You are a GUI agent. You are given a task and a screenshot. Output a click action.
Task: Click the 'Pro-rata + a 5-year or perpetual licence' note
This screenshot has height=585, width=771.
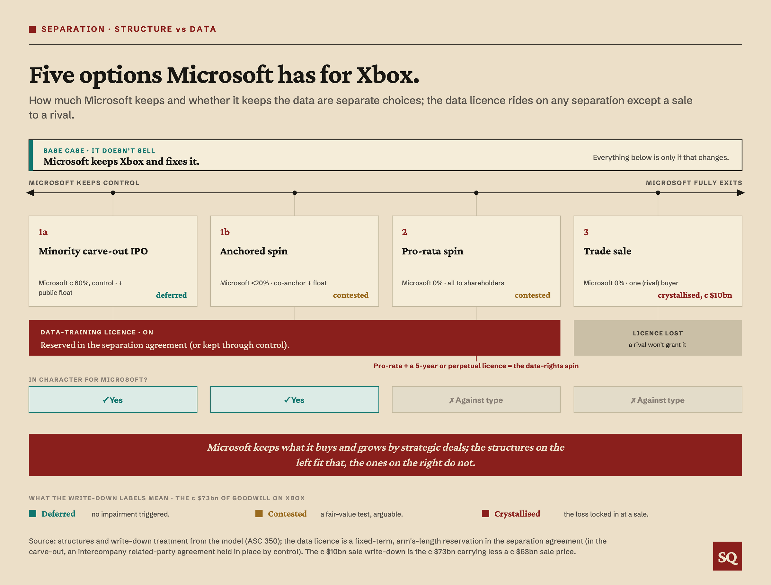[476, 366]
